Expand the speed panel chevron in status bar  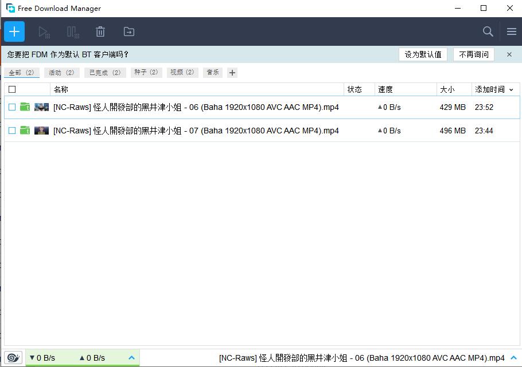coord(131,358)
